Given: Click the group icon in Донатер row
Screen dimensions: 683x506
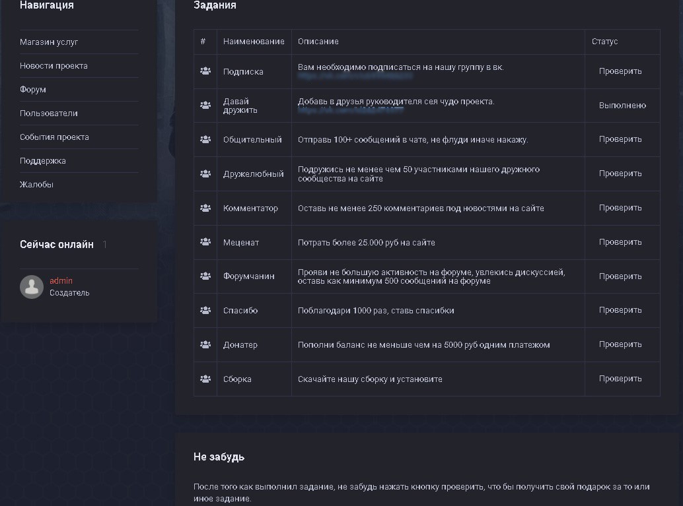Looking at the screenshot, I should coord(205,344).
